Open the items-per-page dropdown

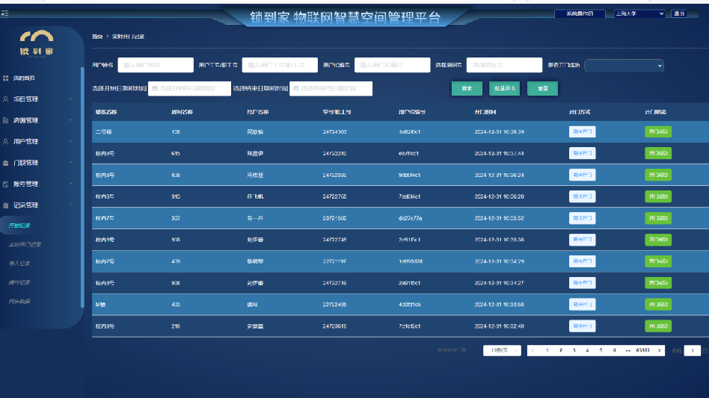coord(502,350)
